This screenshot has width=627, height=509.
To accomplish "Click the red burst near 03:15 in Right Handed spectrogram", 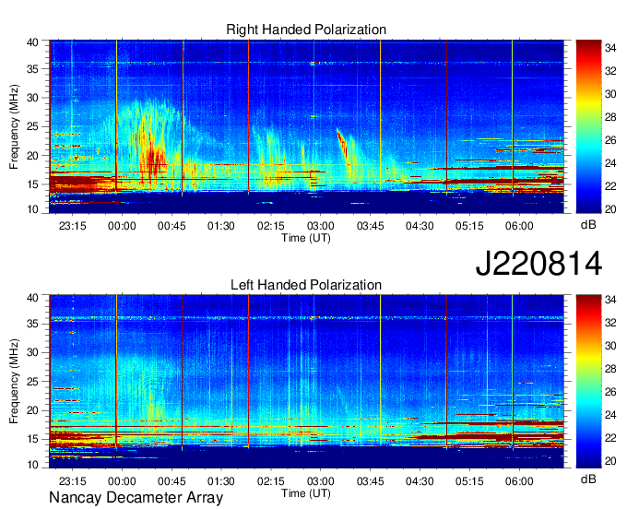I will click(343, 144).
